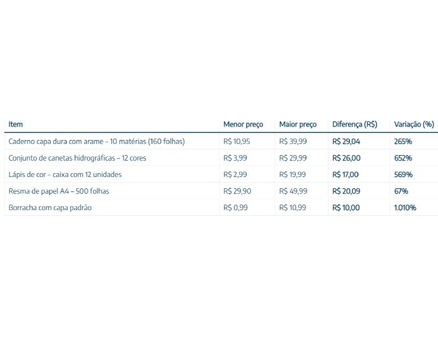Select the "Variação (%)" column header

[414, 124]
